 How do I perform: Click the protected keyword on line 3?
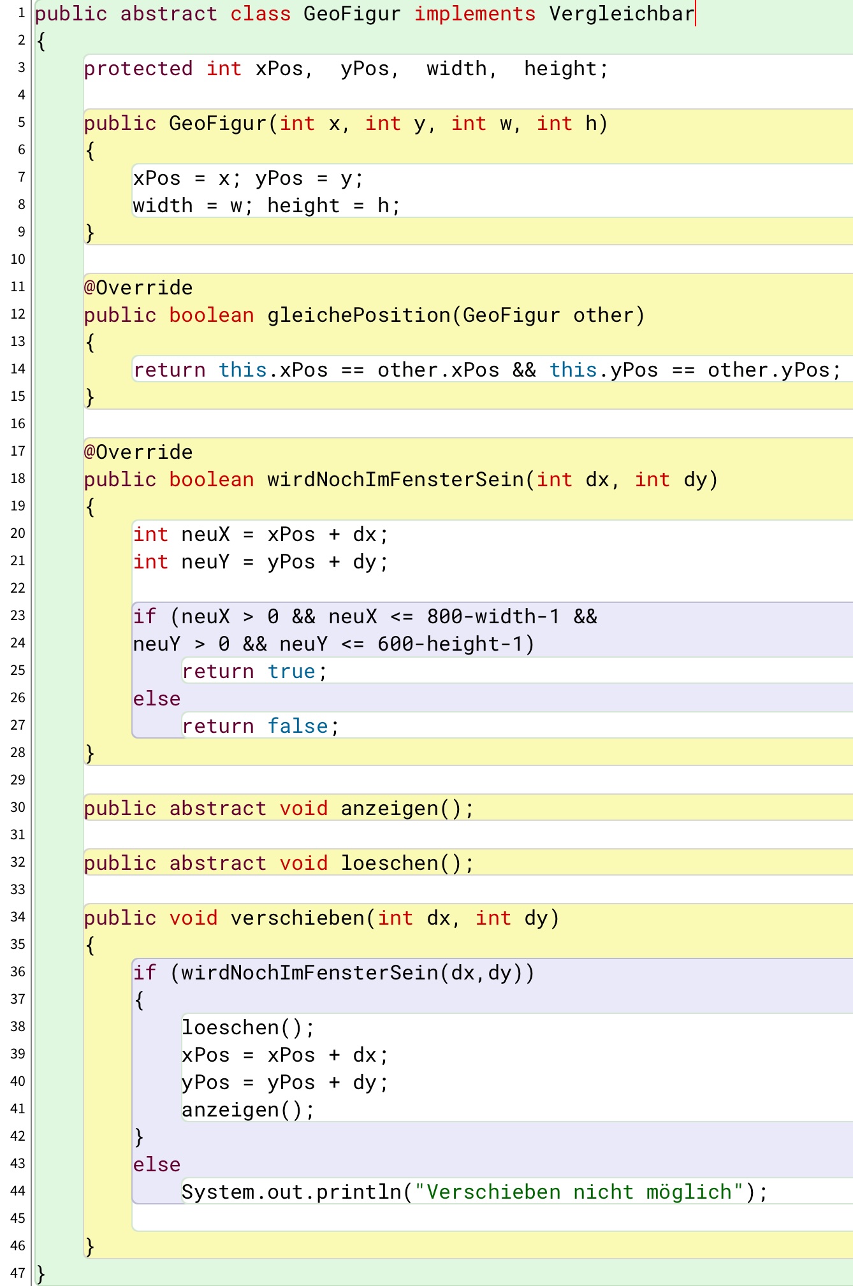tap(138, 69)
